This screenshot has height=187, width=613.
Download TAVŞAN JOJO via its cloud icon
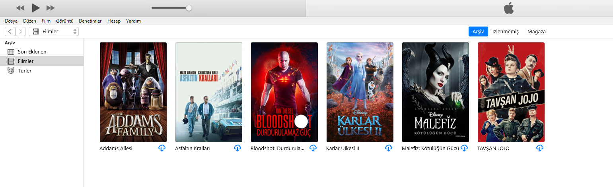click(540, 148)
